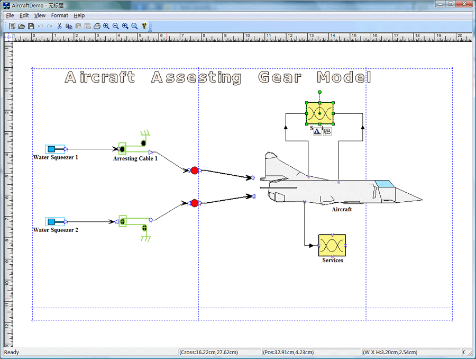This screenshot has width=476, height=359.
Task: Click the text edit 'A' button under the selected shape
Action: click(x=317, y=131)
